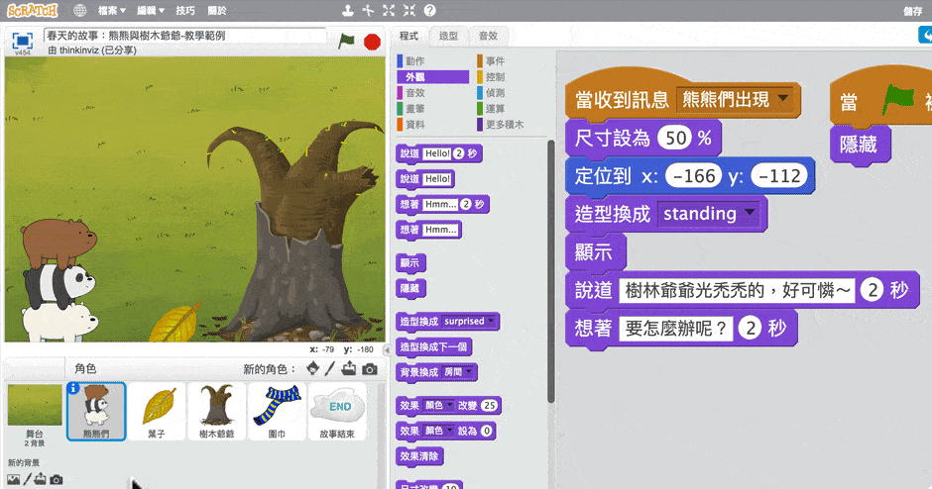This screenshot has height=489, width=932.
Task: Create new sprite from camera
Action: pyautogui.click(x=370, y=369)
